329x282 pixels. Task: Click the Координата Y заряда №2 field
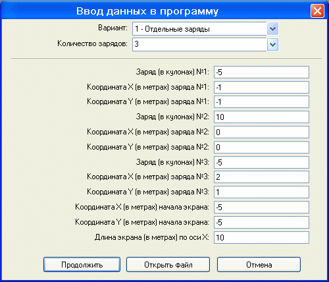[x=261, y=147]
